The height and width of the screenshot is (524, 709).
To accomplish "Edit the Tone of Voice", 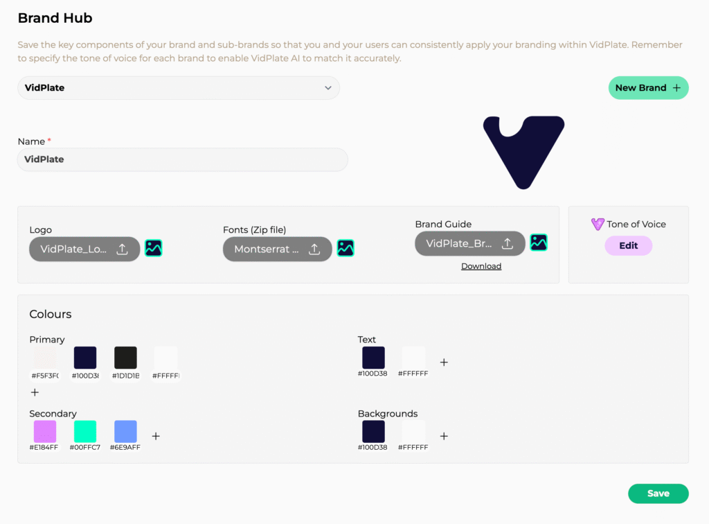I will [628, 245].
